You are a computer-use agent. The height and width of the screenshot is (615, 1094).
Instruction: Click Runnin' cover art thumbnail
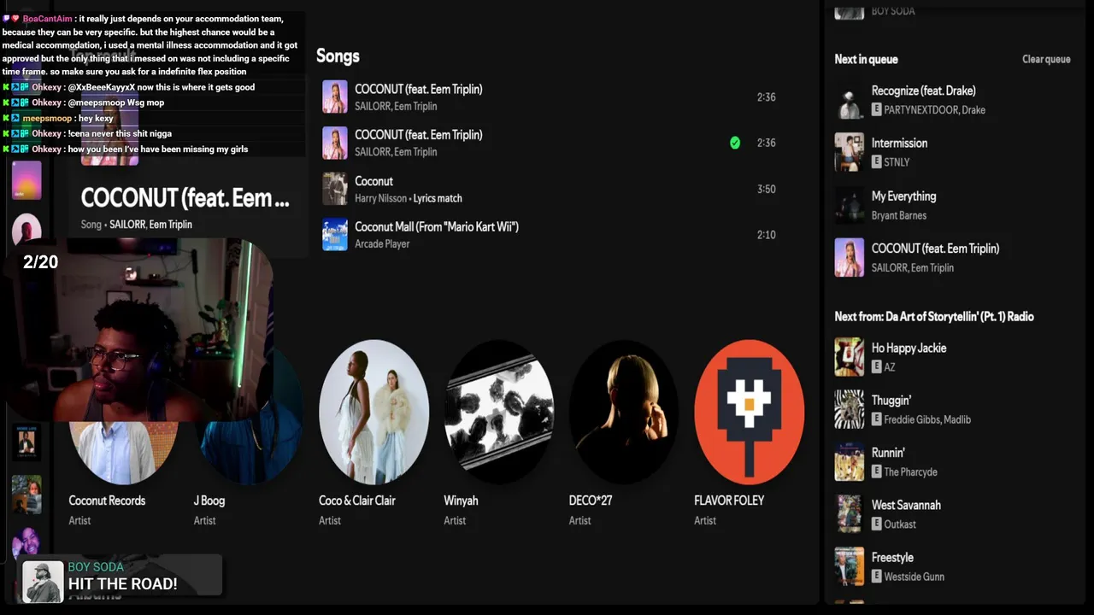850,462
